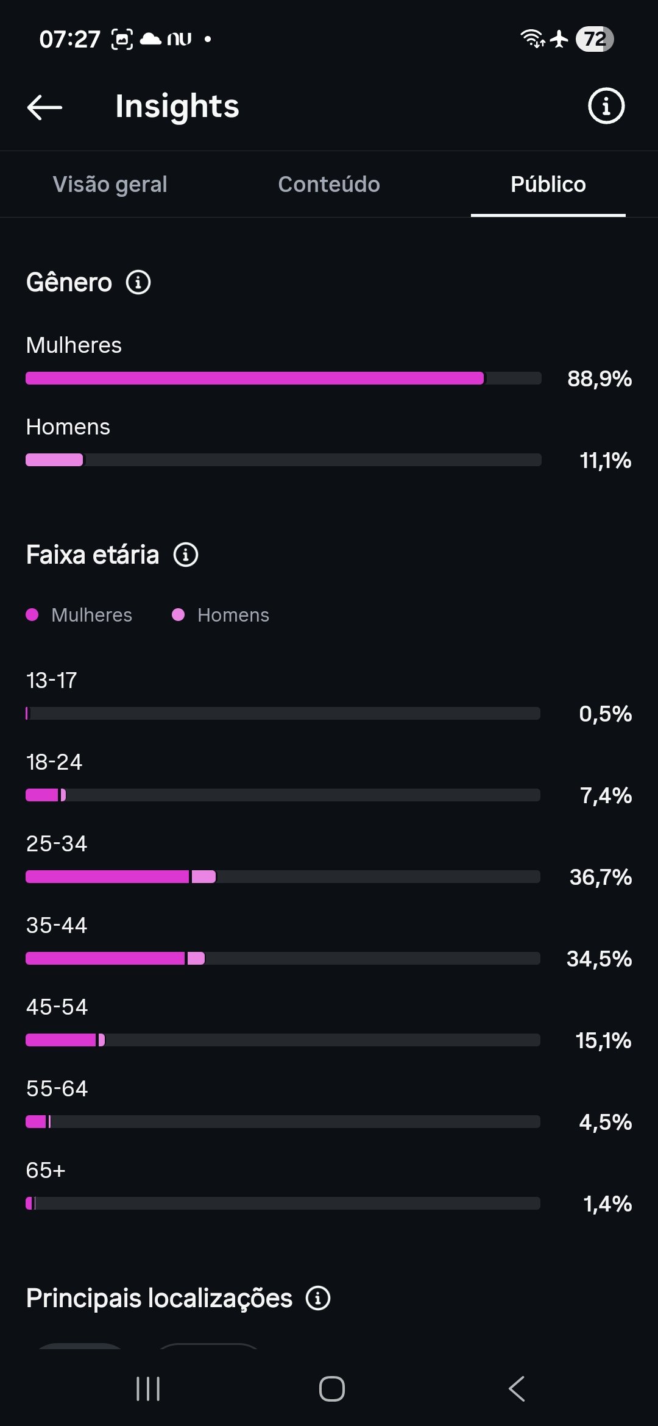Tap the info icon beside Faixa etária
The width and height of the screenshot is (658, 1426).
pos(186,555)
